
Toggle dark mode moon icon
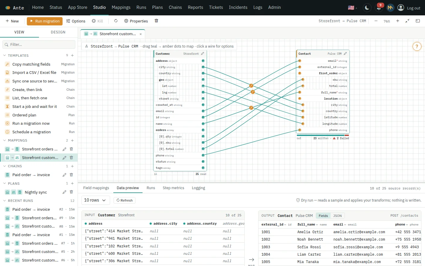pos(367,8)
